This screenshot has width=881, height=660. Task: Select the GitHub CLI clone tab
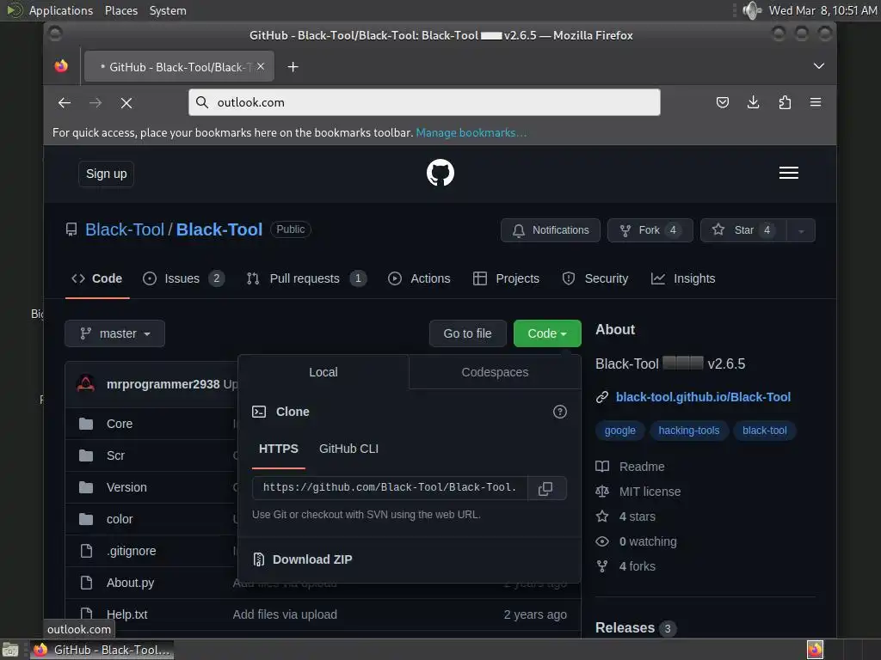click(x=348, y=449)
